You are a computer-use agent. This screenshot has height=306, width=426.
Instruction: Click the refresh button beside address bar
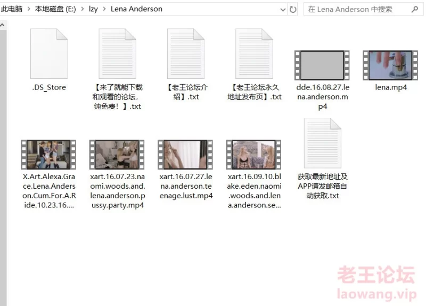pyautogui.click(x=293, y=10)
